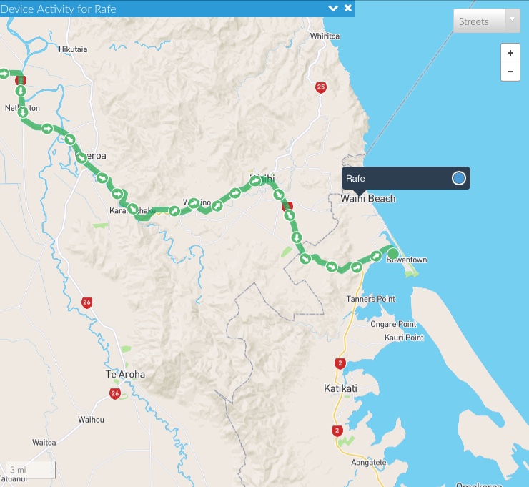Click the route arrow covering Paeroa label

(81, 157)
